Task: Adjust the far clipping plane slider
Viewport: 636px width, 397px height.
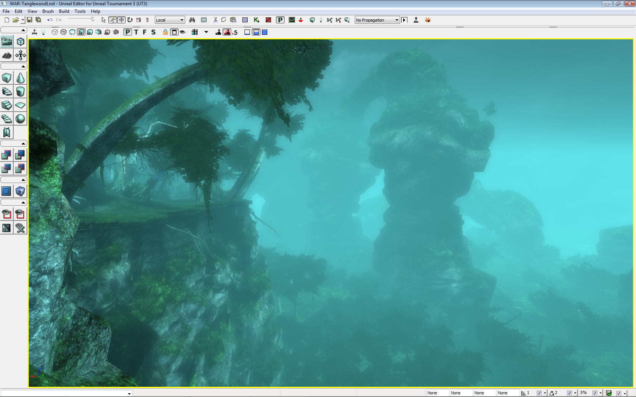Action: pyautogui.click(x=81, y=20)
